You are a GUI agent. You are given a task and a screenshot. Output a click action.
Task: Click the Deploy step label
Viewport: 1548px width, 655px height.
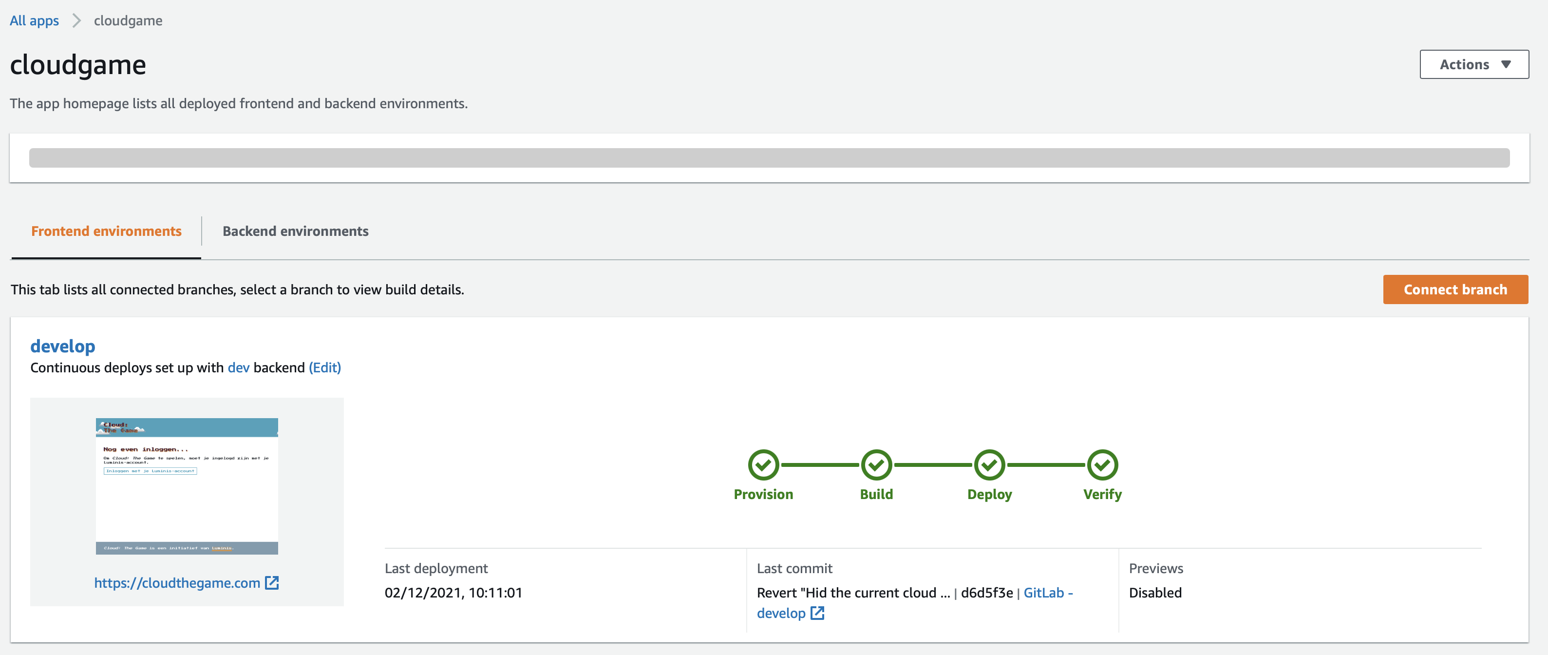point(989,494)
